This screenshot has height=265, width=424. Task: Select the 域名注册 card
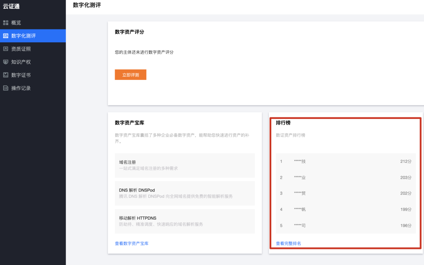coord(185,165)
